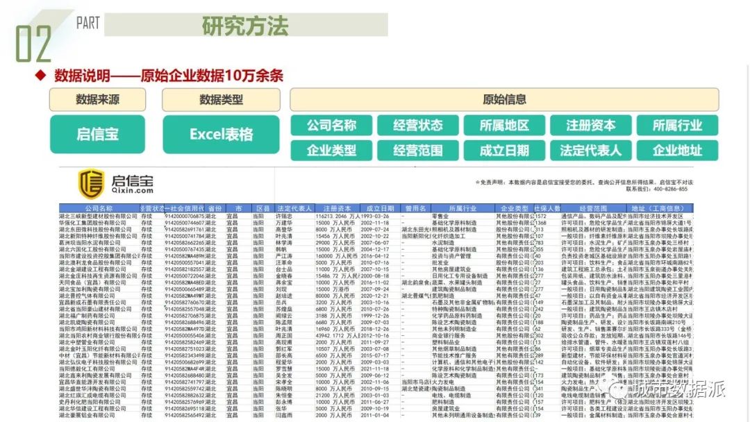Click the 所属行业 table column header

(462, 208)
